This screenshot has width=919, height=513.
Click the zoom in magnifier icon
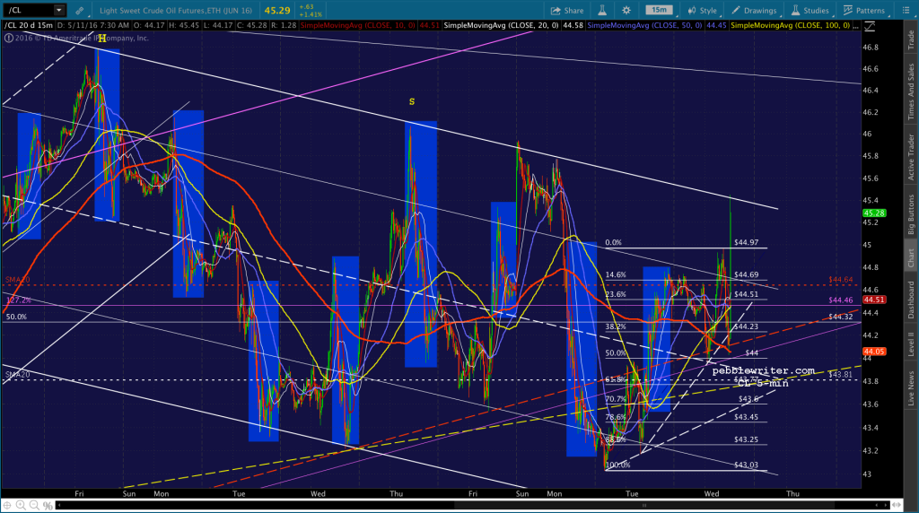pyautogui.click(x=22, y=506)
